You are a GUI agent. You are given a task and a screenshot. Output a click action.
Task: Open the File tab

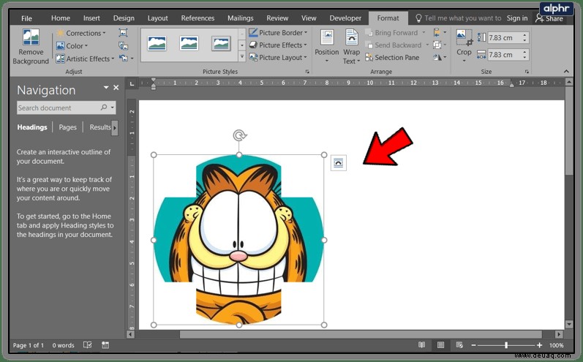26,18
